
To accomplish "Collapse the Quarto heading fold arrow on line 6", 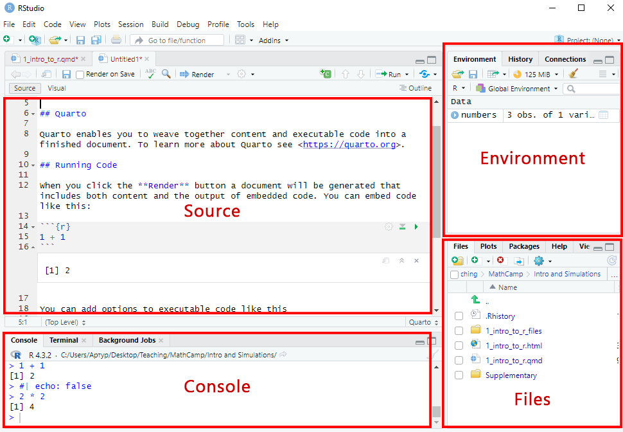I will [x=33, y=114].
